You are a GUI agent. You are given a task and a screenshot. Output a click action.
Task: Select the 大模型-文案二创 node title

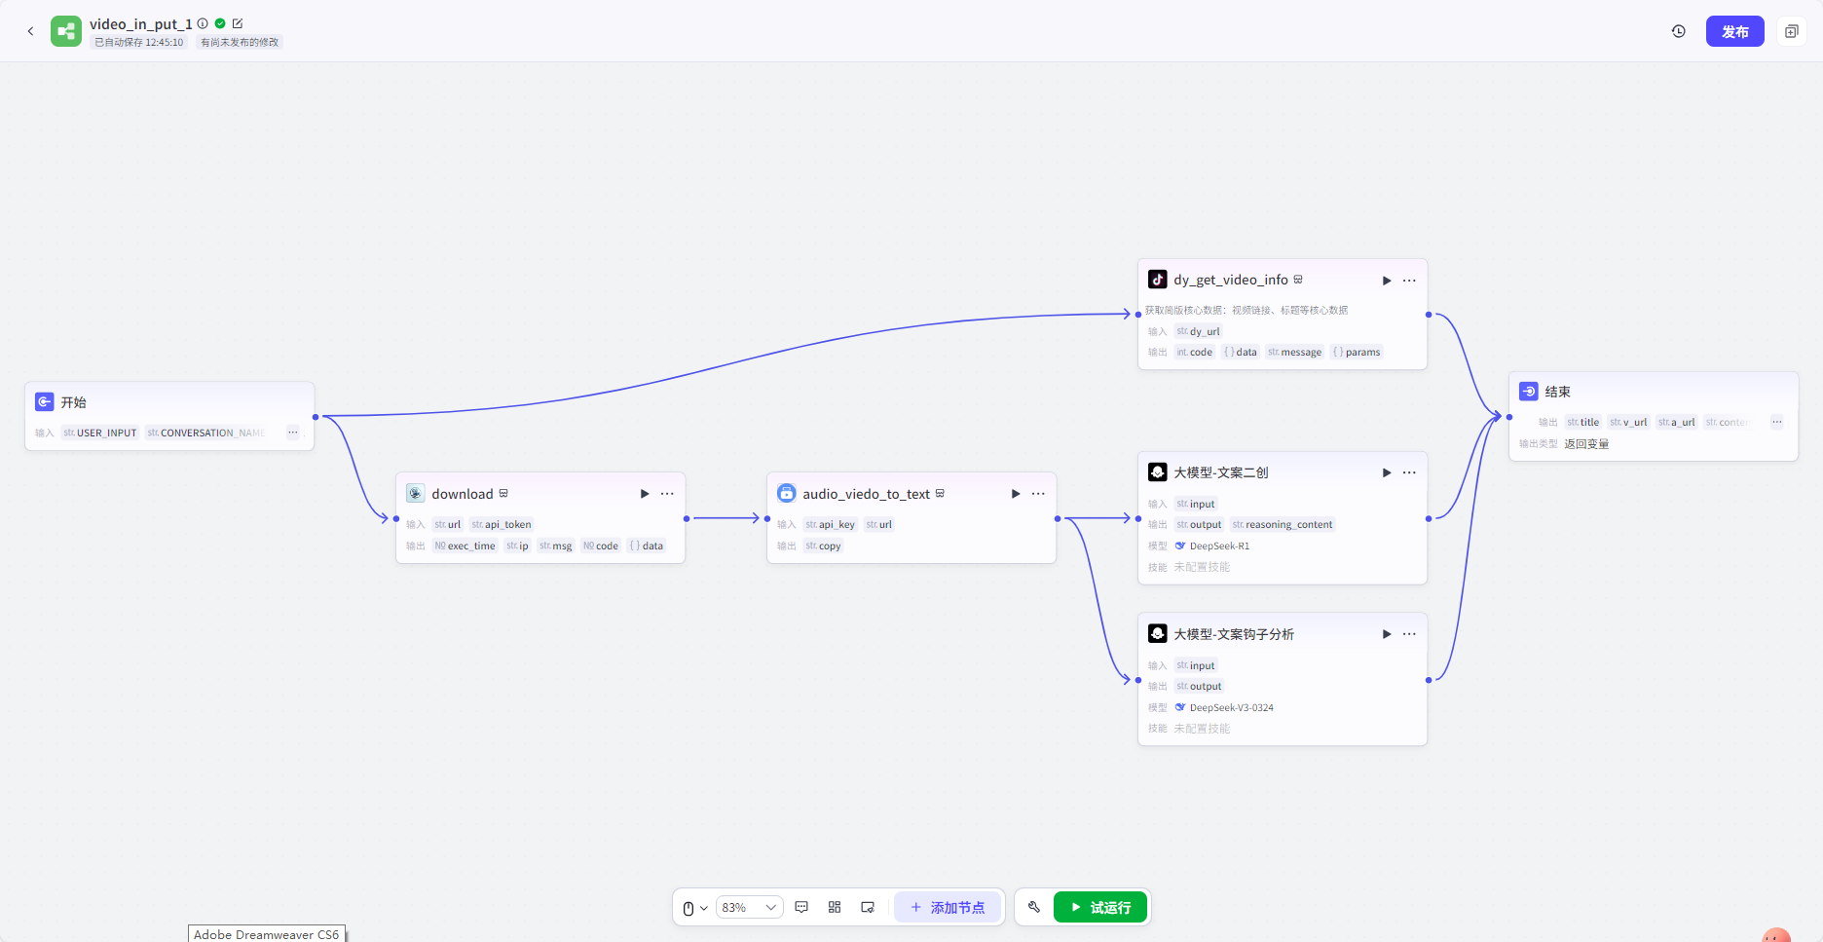pos(1221,472)
